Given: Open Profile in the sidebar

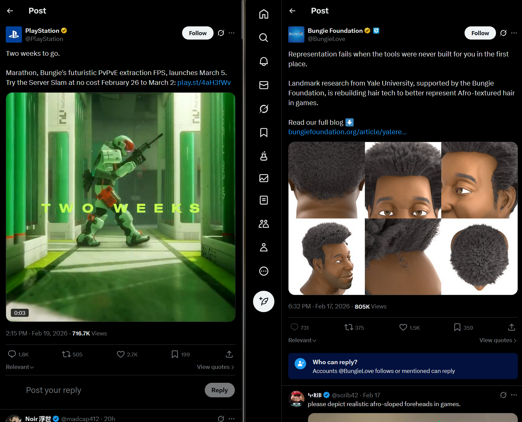Looking at the screenshot, I should [x=264, y=248].
